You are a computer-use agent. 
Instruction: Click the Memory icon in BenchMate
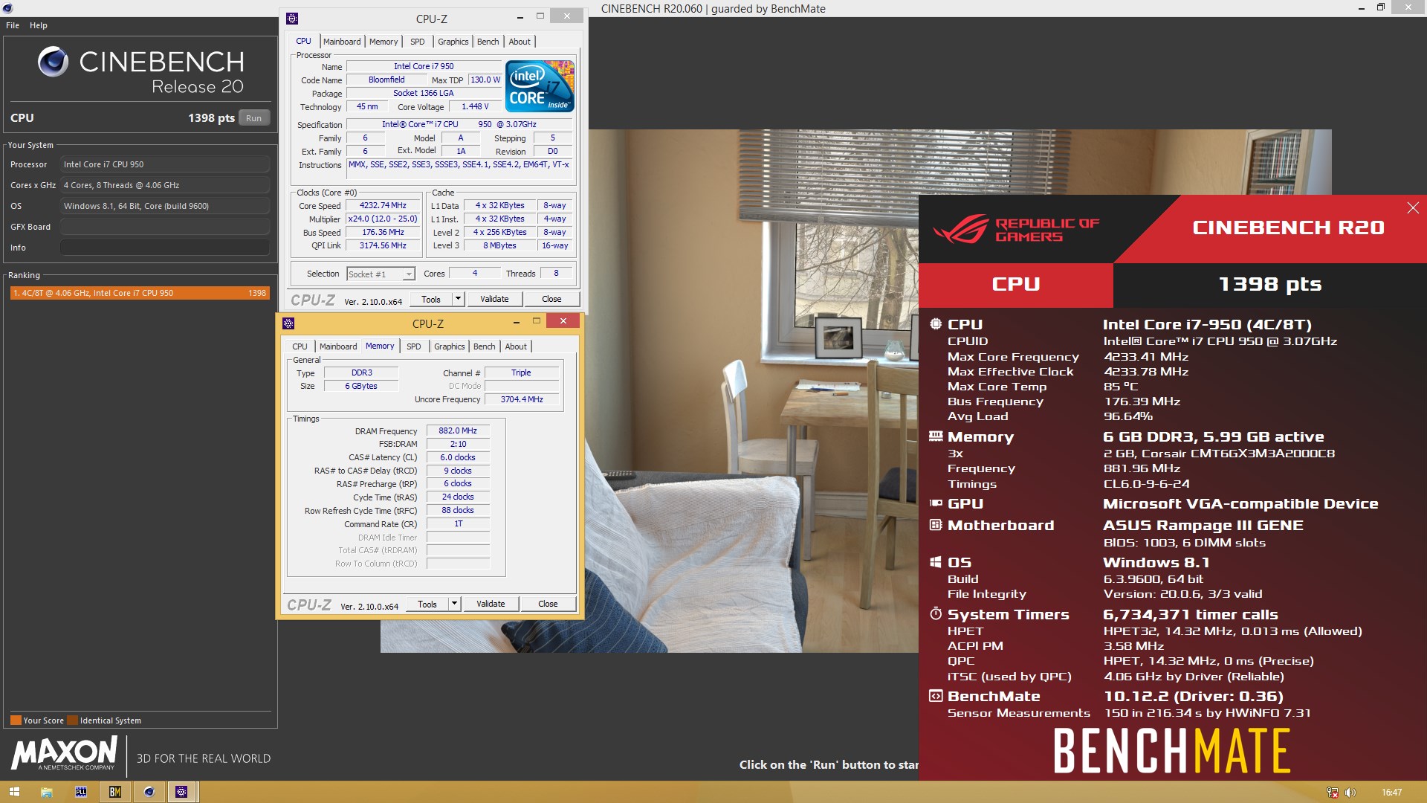pyautogui.click(x=936, y=436)
